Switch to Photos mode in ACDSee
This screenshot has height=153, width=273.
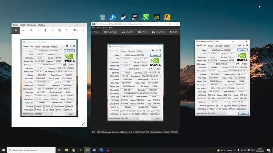tap(127, 32)
